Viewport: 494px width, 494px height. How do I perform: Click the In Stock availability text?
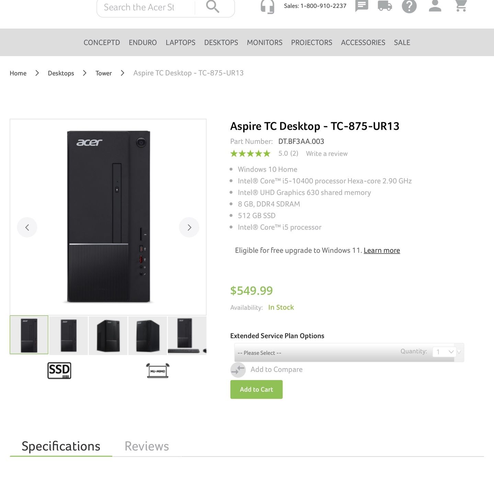281,307
